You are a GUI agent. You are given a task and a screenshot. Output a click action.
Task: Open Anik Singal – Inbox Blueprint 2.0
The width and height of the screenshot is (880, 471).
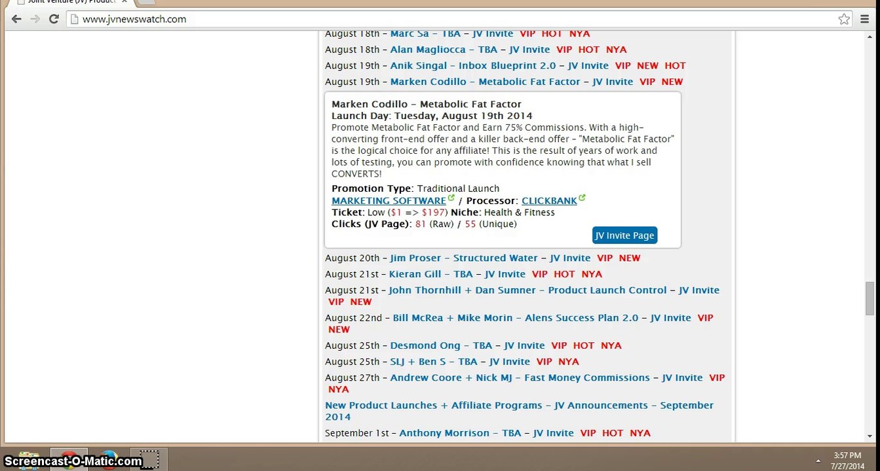473,65
